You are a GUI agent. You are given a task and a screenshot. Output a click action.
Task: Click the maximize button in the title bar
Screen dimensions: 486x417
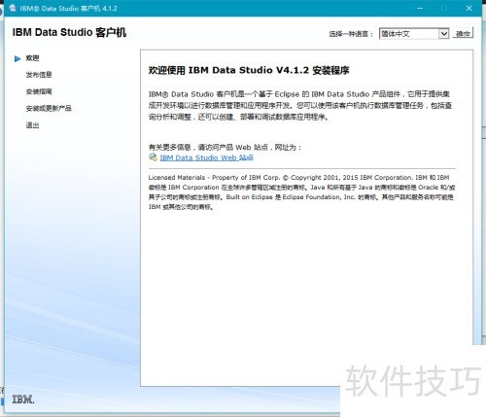tap(444, 8)
